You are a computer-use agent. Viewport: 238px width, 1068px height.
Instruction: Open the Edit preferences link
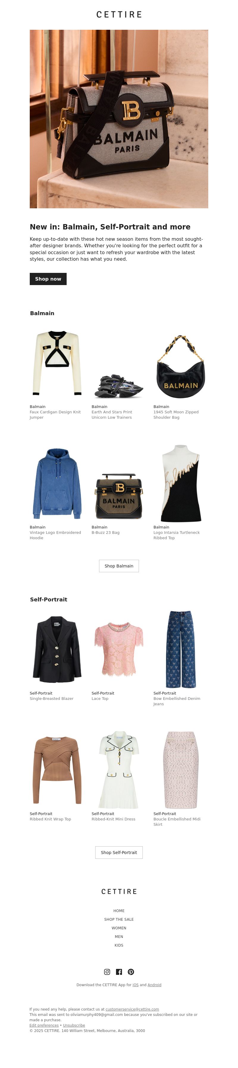[44, 1025]
